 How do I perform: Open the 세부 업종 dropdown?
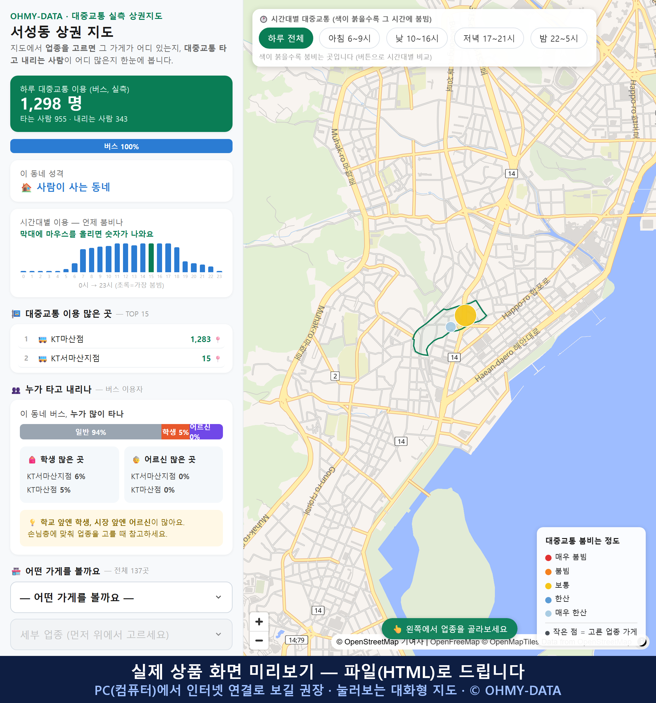click(x=121, y=634)
